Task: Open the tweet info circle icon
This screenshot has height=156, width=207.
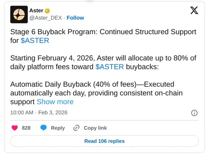Action: pyautogui.click(x=194, y=113)
